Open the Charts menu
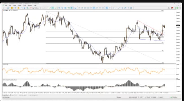Viewport: 184px width, 101px height. tap(19, 5)
